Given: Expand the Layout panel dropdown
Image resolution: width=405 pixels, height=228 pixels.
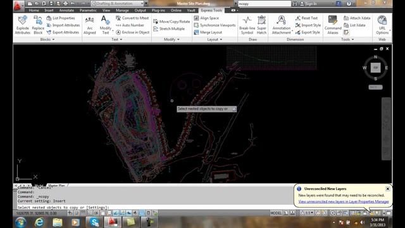Looking at the screenshot, I should 215,39.
